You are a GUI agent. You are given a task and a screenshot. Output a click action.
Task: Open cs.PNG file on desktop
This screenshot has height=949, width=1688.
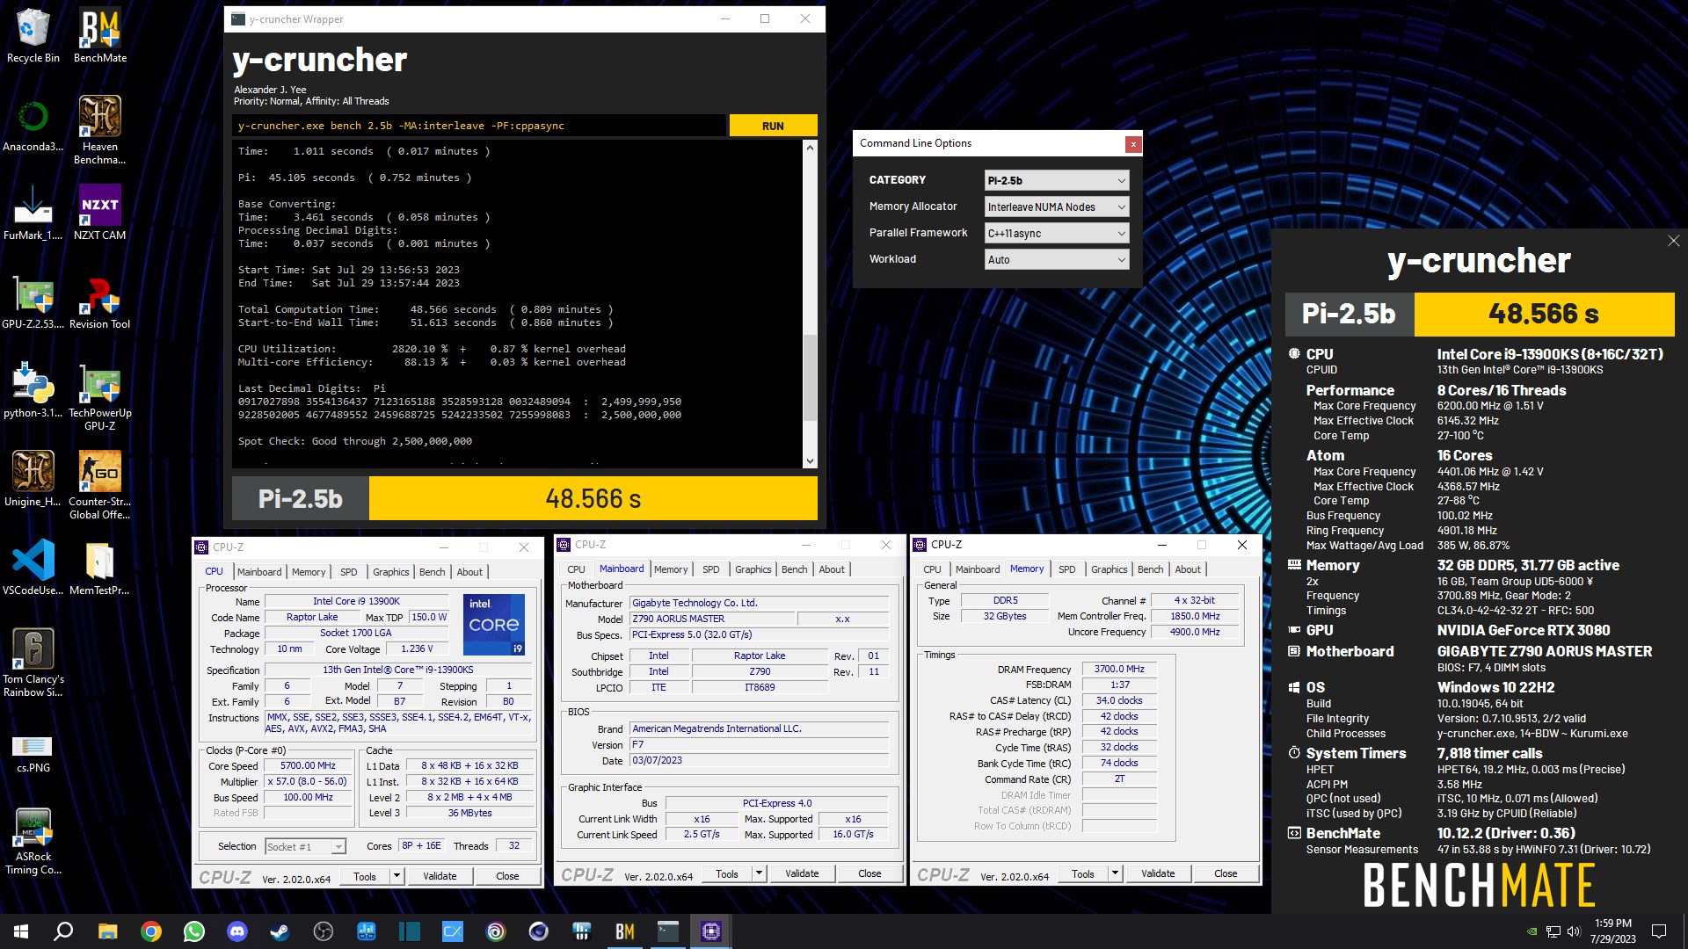[33, 754]
